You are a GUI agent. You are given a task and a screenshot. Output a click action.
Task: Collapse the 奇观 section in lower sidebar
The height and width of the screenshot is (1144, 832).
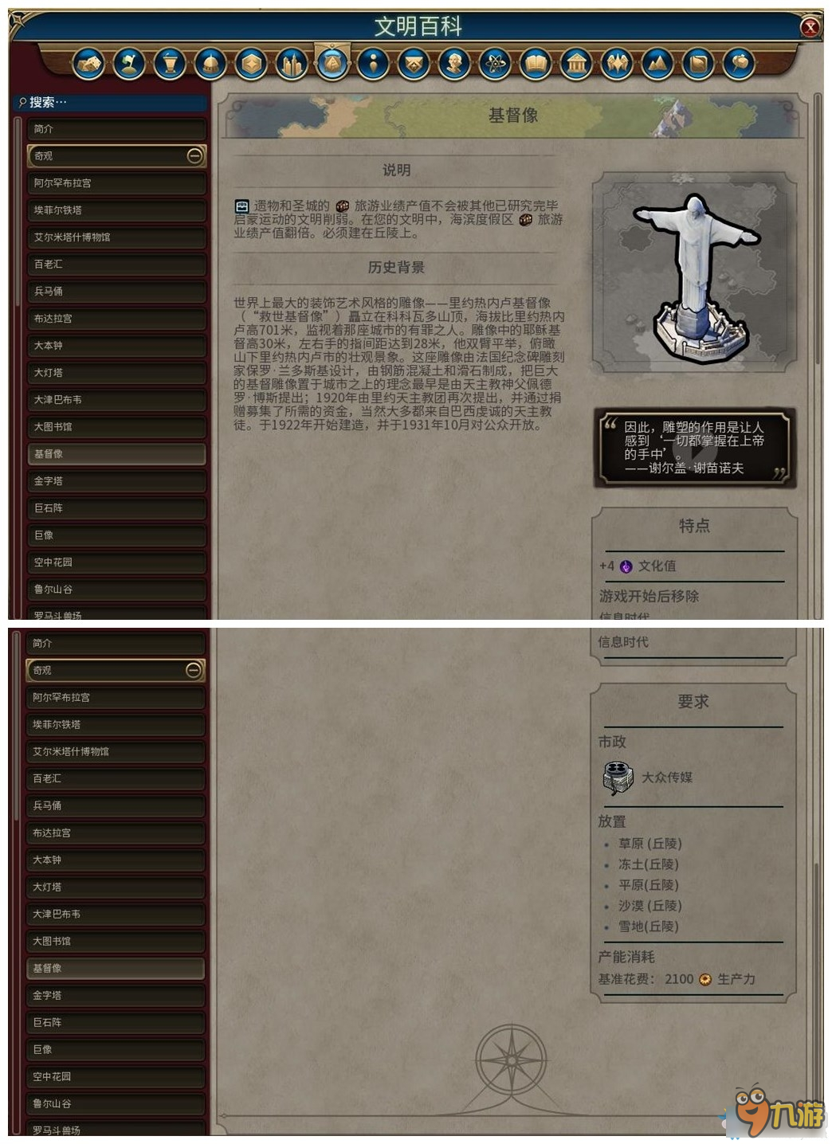[x=194, y=671]
